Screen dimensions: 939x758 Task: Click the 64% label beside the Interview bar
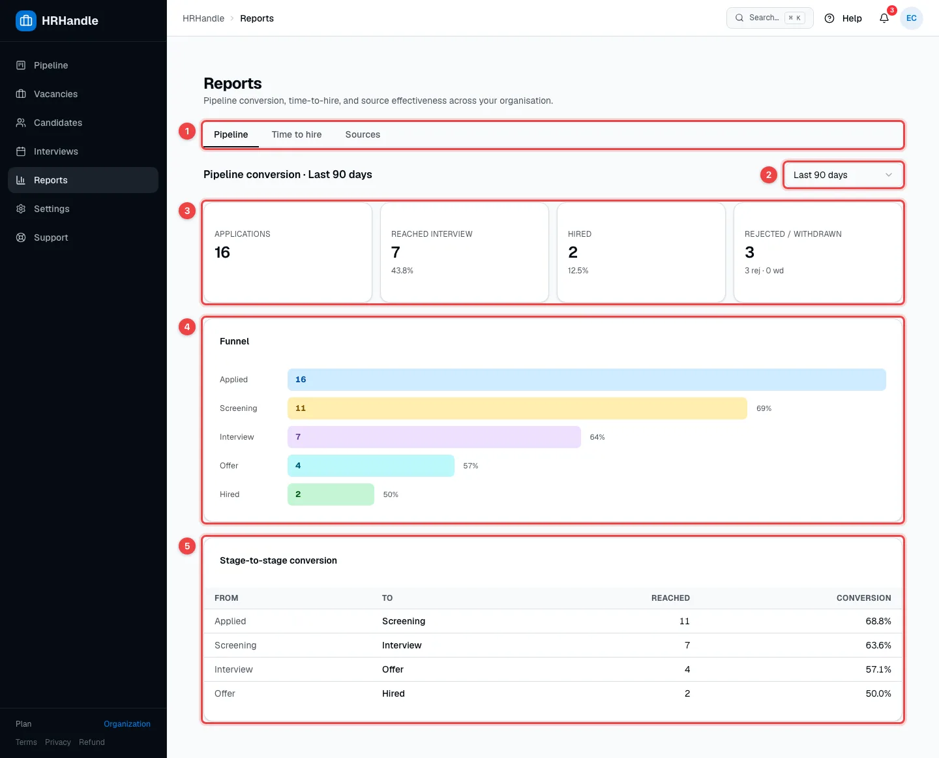click(x=597, y=437)
